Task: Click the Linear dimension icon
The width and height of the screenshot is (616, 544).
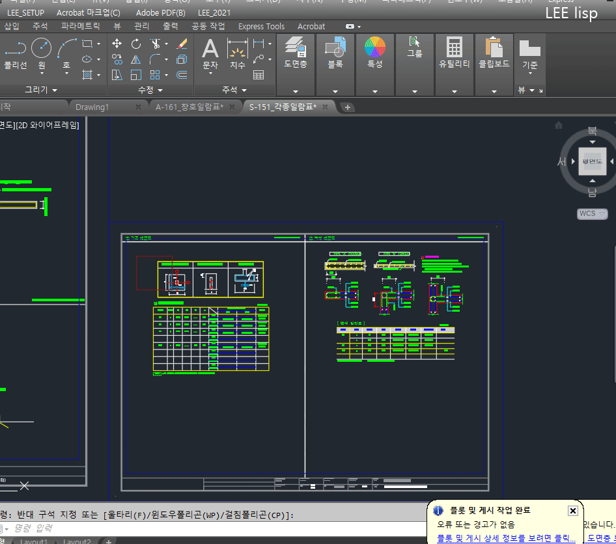Action: (259, 44)
